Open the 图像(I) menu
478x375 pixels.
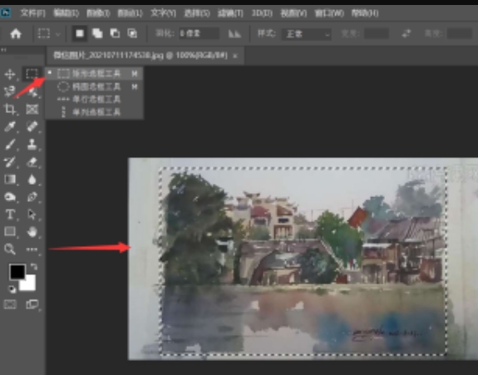click(x=98, y=13)
